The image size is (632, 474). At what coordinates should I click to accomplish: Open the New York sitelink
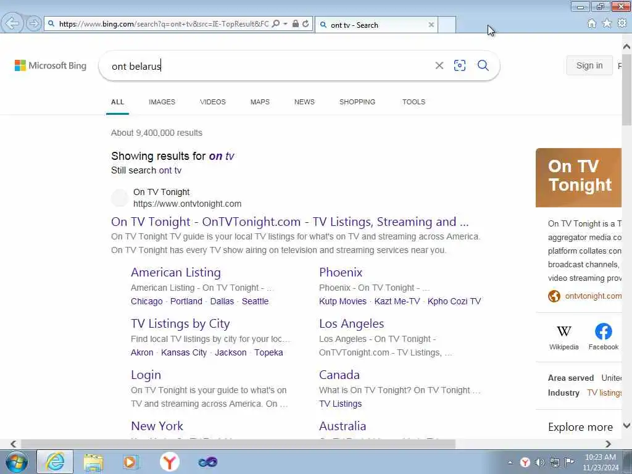pyautogui.click(x=157, y=426)
